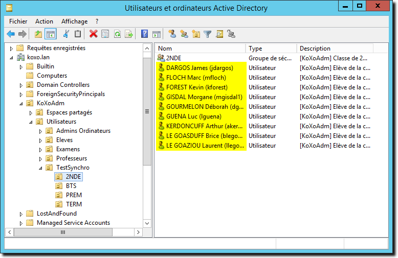Expand the Examens node
Viewport: 398px width, 258px height.
tap(40, 150)
